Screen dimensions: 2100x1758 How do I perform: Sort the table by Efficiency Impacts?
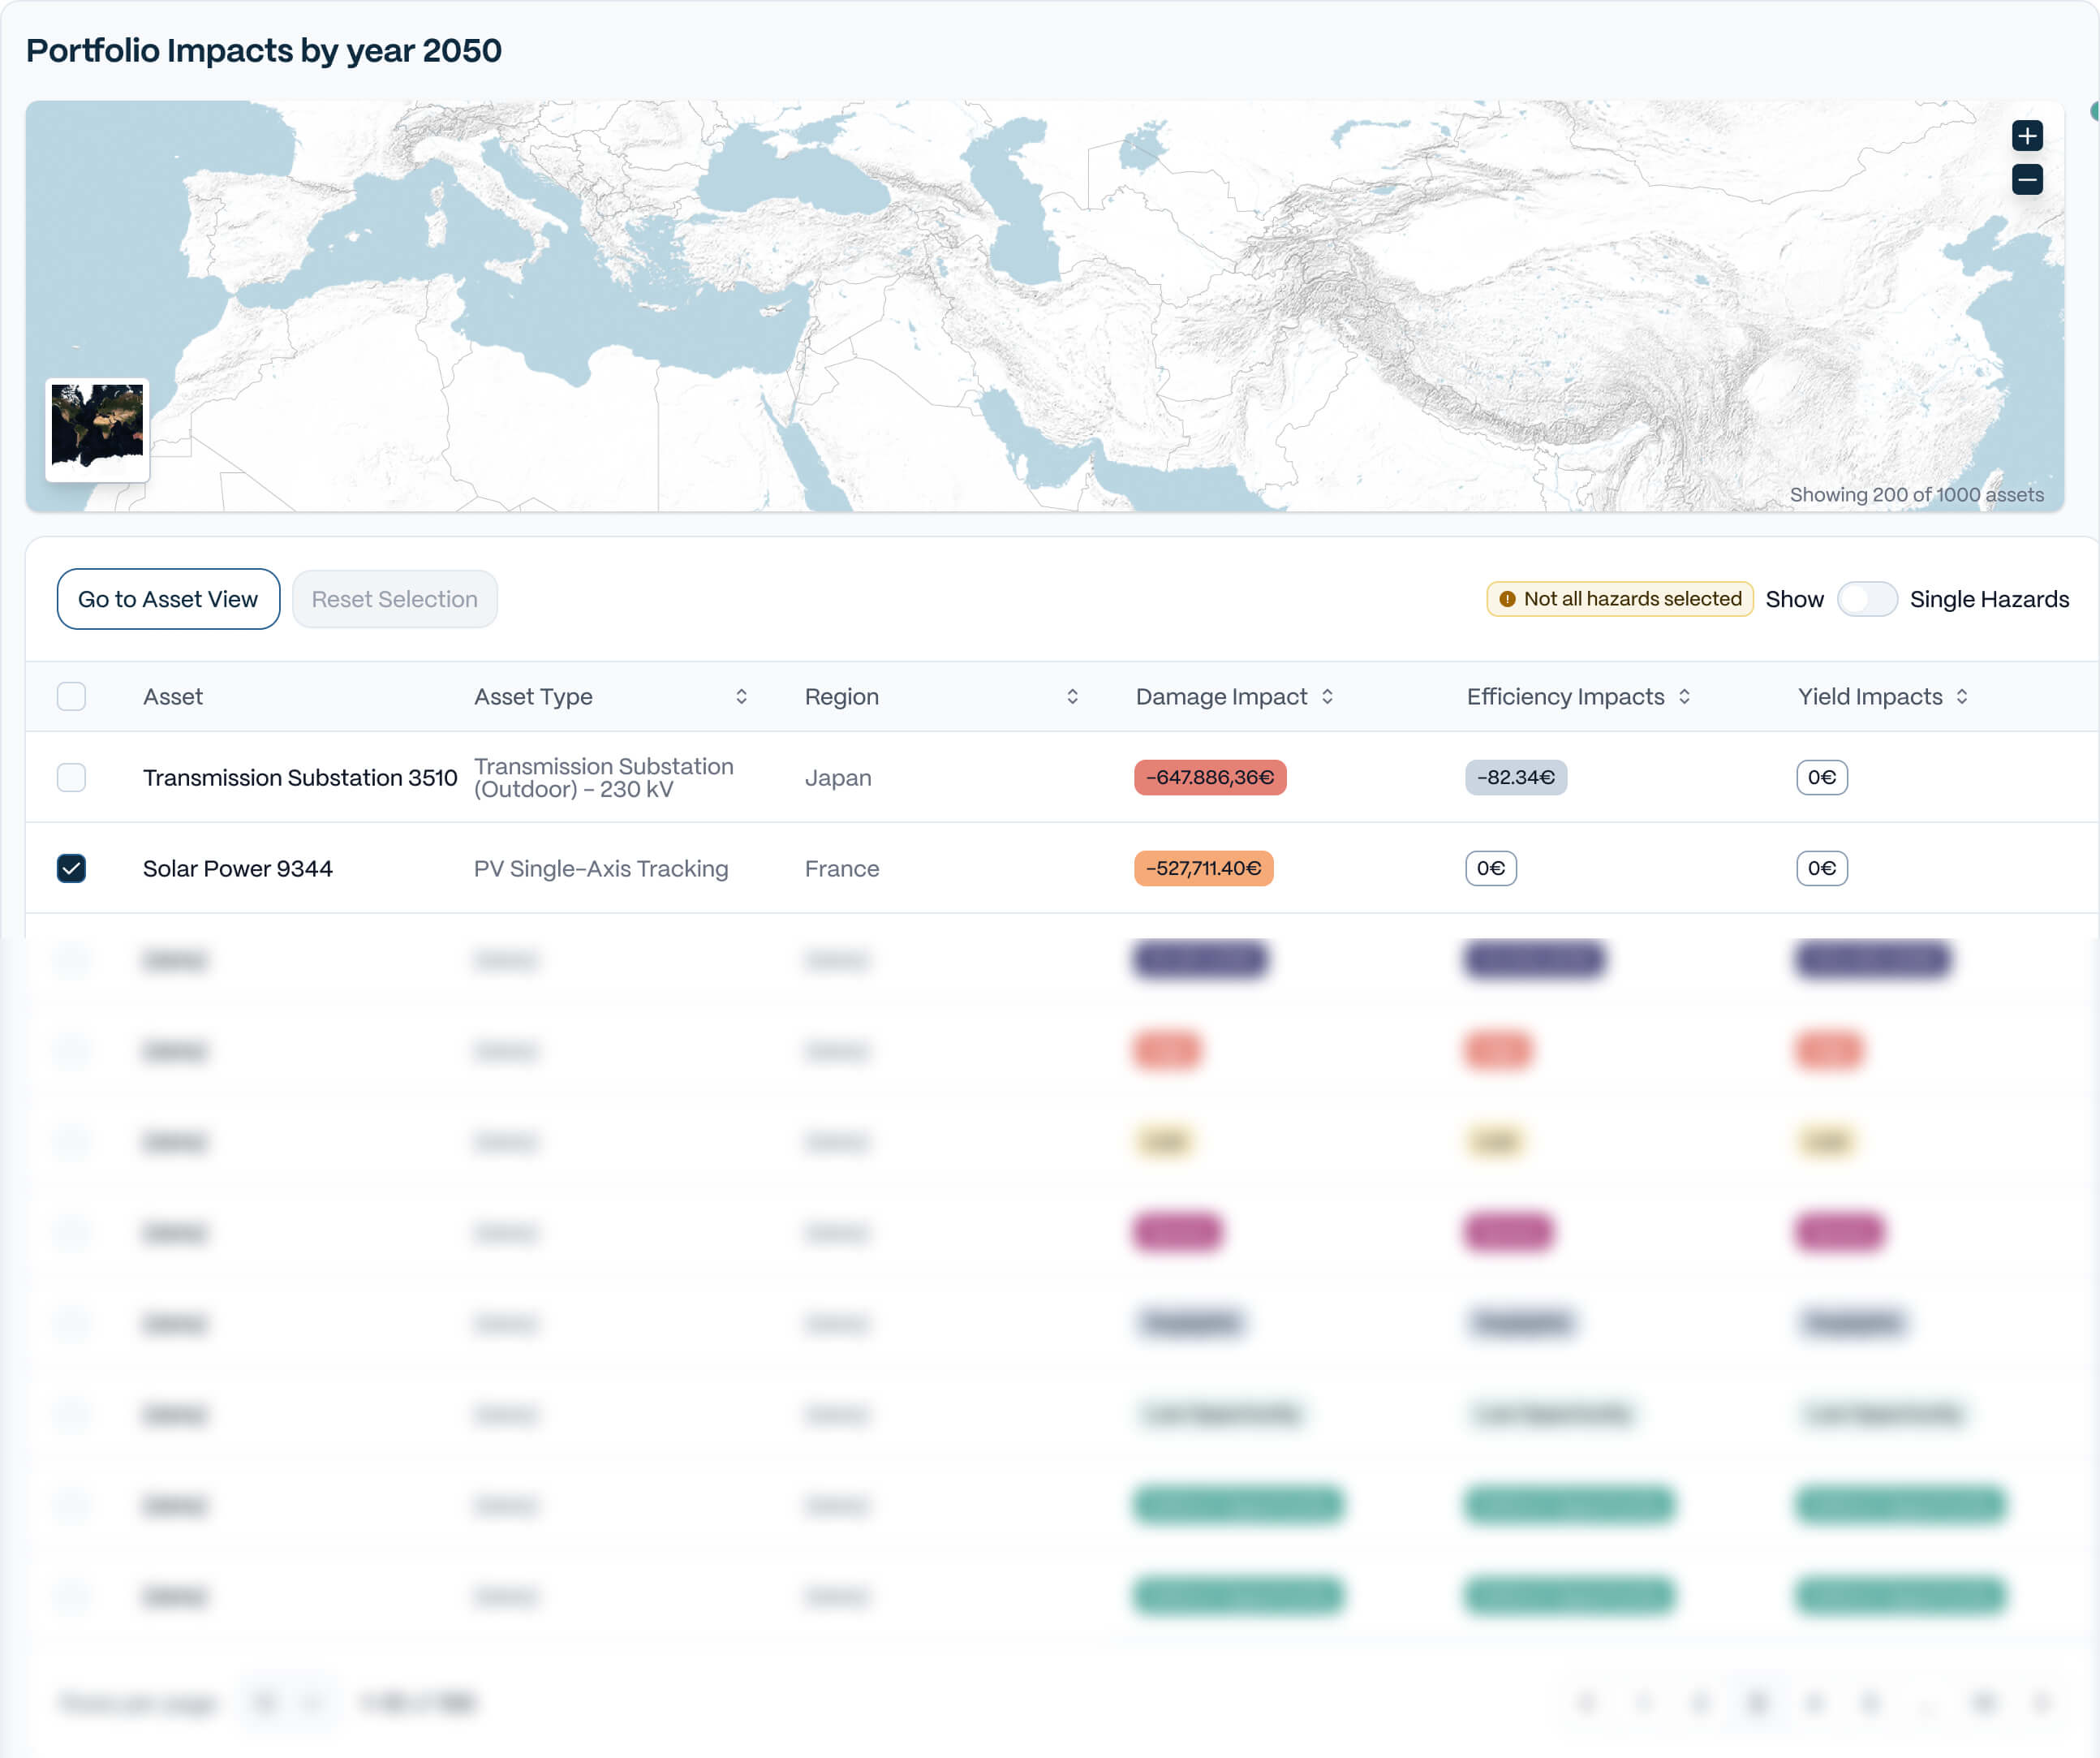coord(1686,696)
